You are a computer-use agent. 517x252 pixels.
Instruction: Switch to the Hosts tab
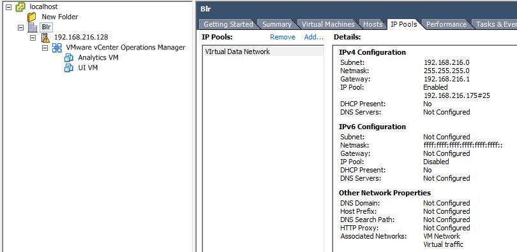tap(373, 24)
